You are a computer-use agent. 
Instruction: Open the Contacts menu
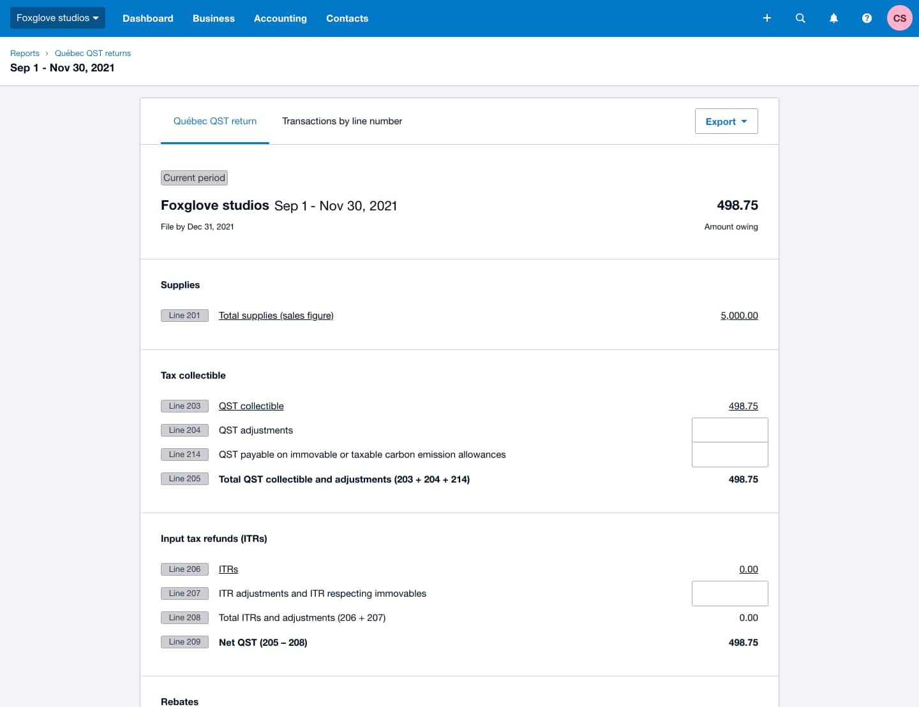click(x=347, y=18)
